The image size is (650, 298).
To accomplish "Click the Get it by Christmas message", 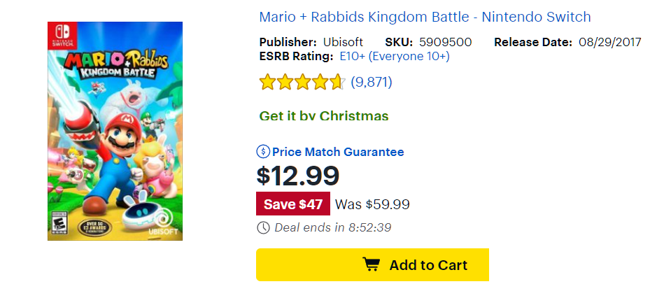I will [x=324, y=116].
